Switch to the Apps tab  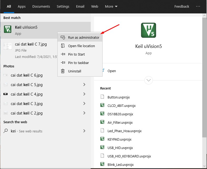[22, 6]
